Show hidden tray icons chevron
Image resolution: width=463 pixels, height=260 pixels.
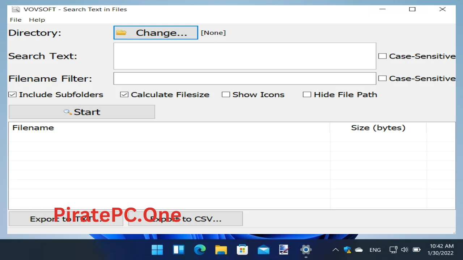tap(335, 250)
